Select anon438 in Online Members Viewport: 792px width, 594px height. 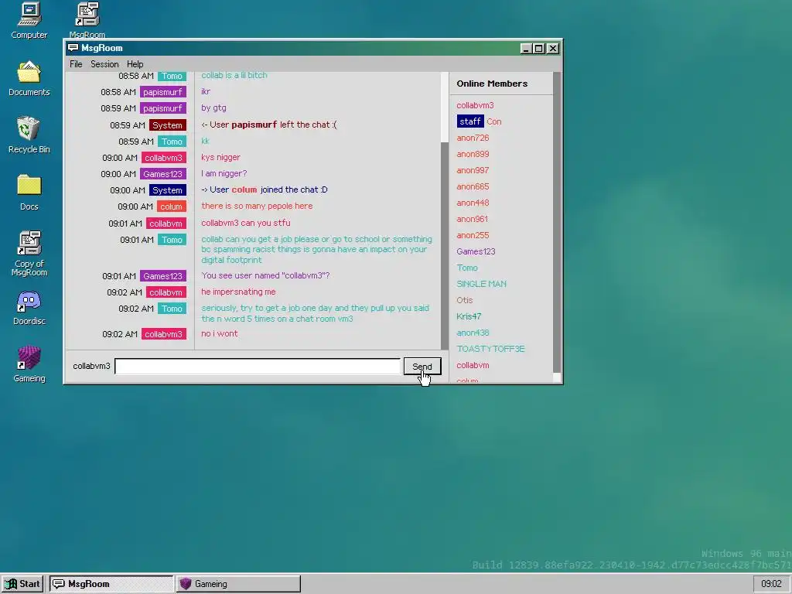pos(473,333)
